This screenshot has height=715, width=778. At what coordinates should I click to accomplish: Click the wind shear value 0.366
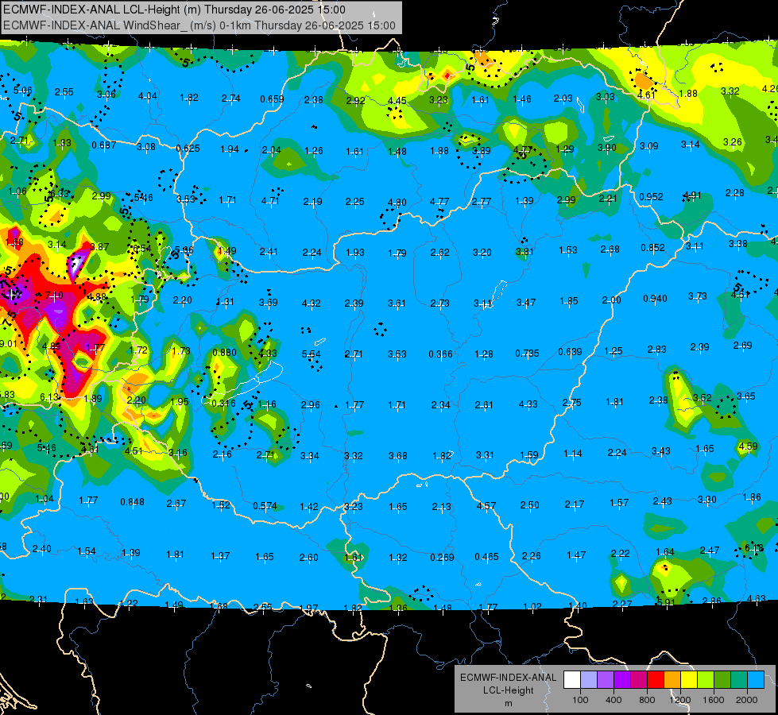[440, 354]
